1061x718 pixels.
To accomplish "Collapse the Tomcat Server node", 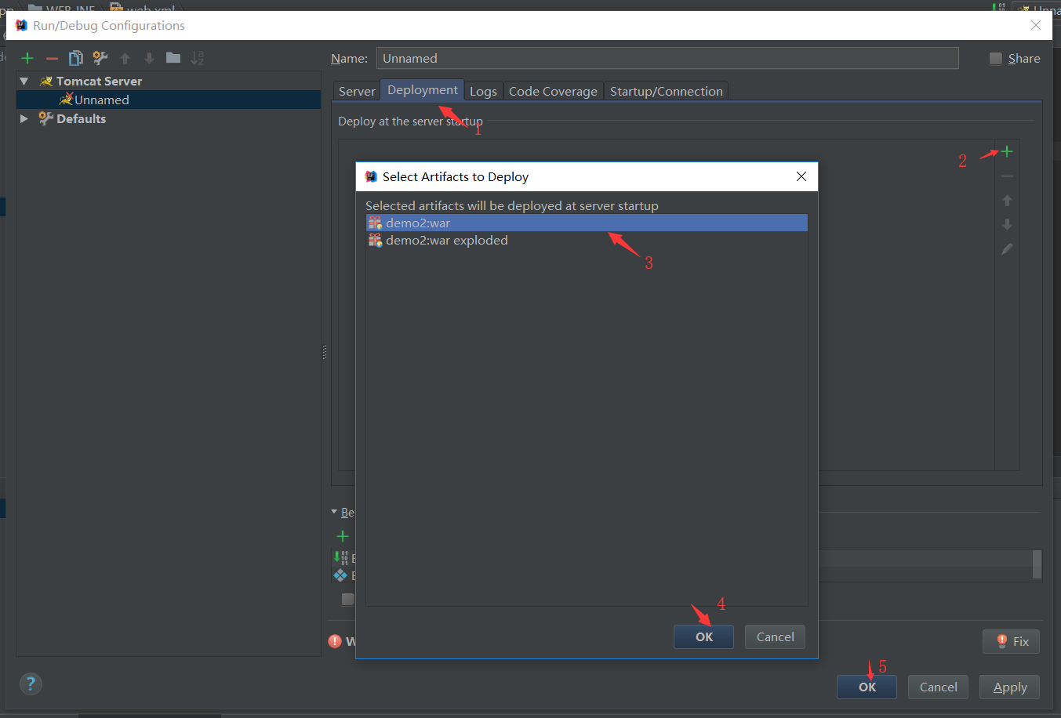I will pyautogui.click(x=24, y=81).
